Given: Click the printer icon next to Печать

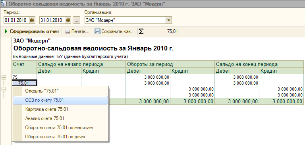Looking at the screenshot, I should [x=67, y=31].
